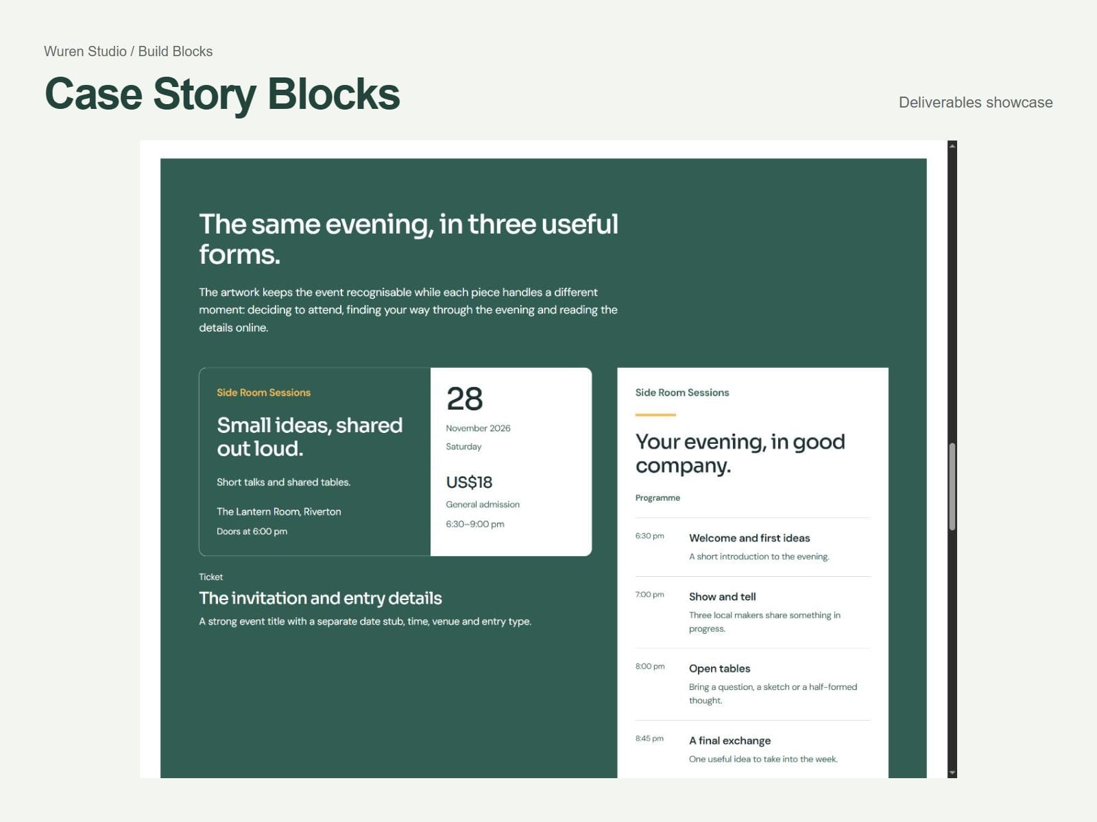Click the scrollbar up arrow
Screen dimensions: 1097x822
pyautogui.click(x=952, y=145)
